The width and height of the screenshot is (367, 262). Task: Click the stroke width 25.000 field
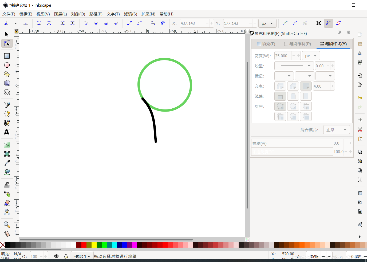click(283, 56)
